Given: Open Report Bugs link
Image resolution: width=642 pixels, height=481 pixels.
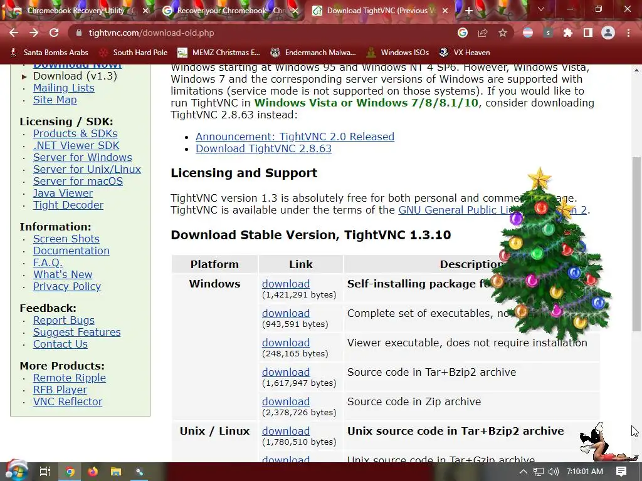Looking at the screenshot, I should coord(63,320).
